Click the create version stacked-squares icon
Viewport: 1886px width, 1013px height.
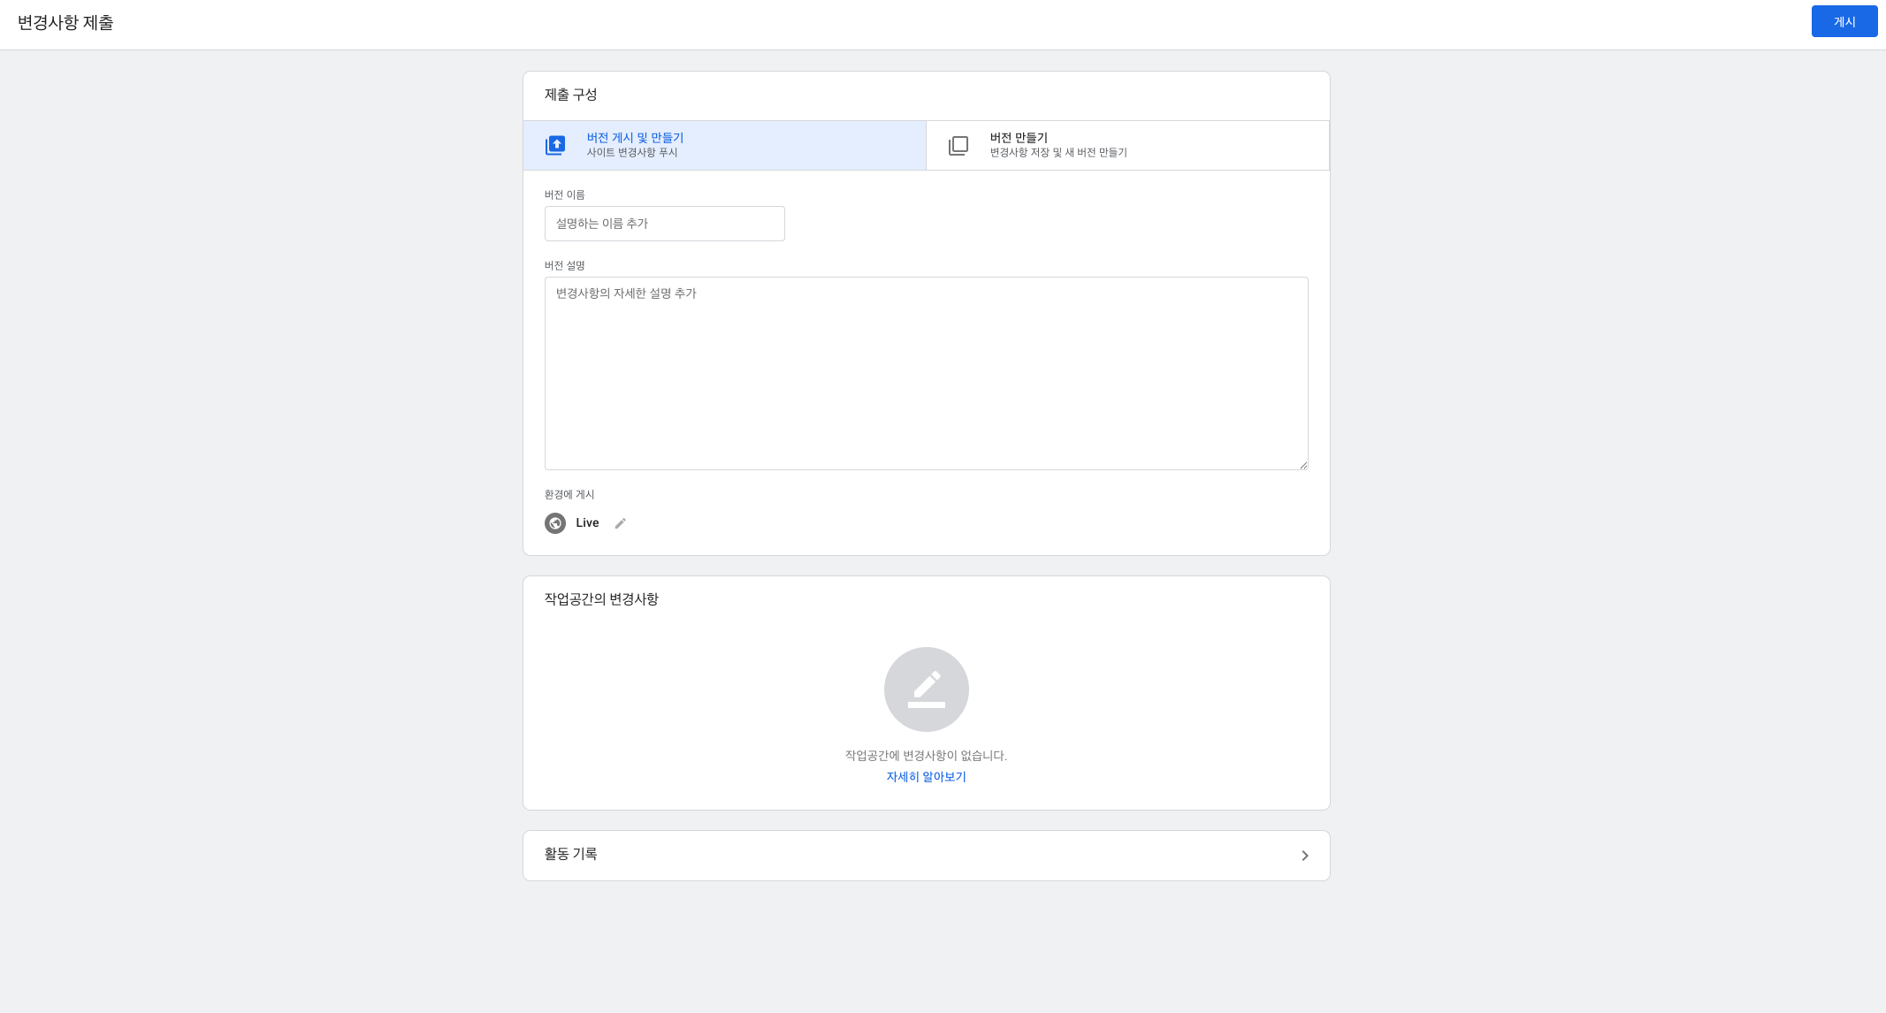[x=958, y=145]
